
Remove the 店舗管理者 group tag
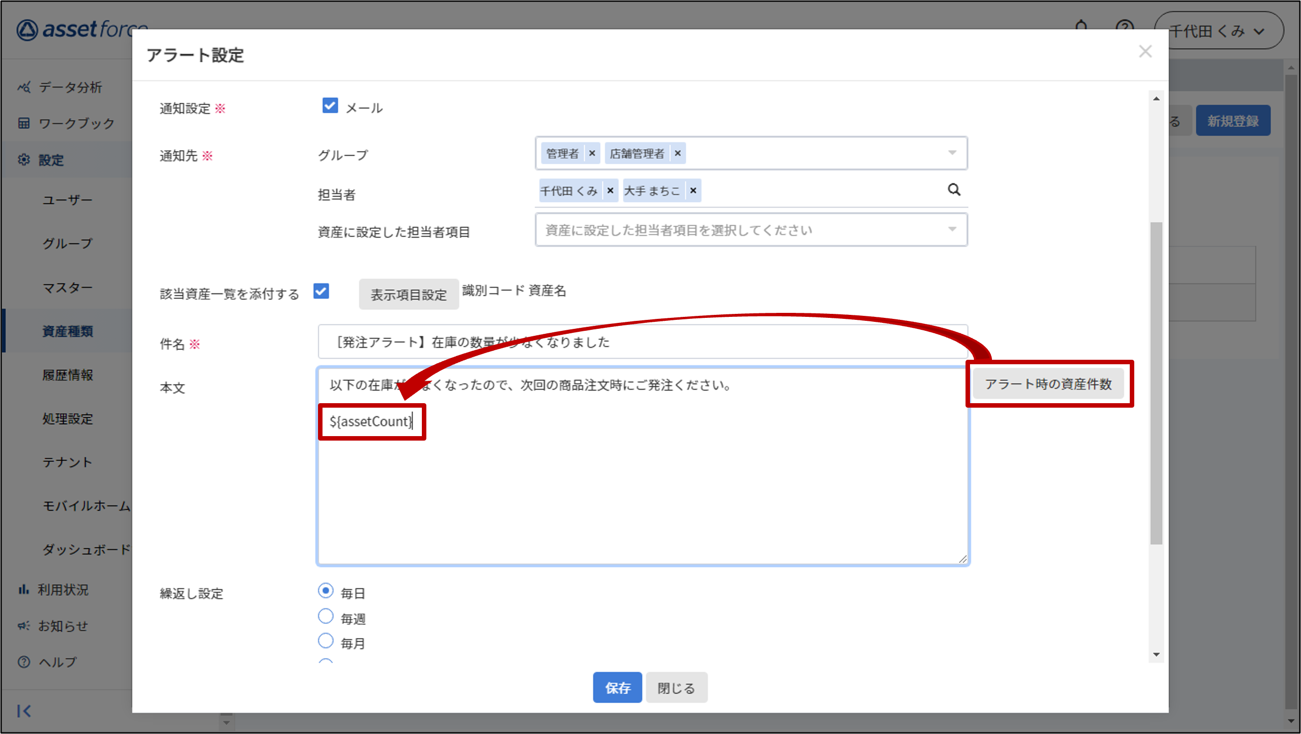(x=678, y=153)
